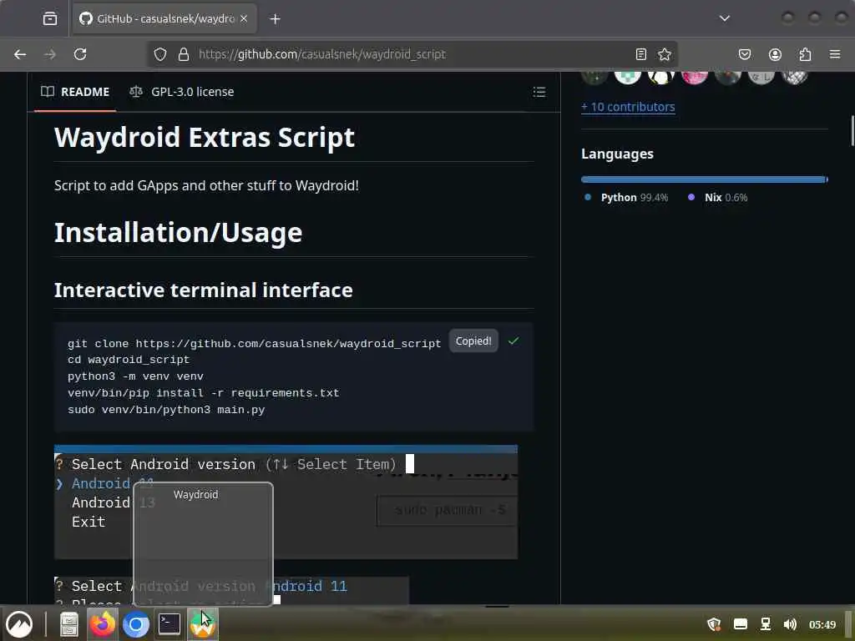Open extensions puzzle icon

coord(805,54)
